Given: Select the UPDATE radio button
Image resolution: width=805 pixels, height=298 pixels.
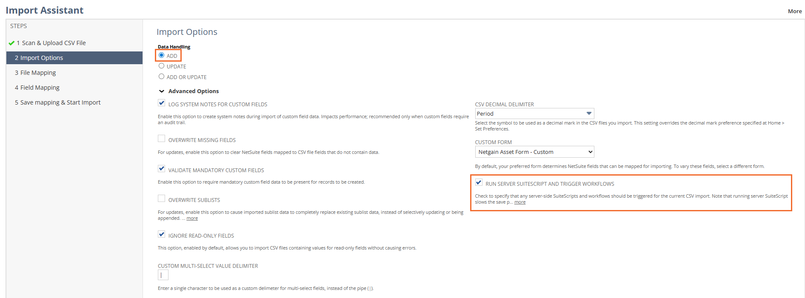Looking at the screenshot, I should pos(161,66).
